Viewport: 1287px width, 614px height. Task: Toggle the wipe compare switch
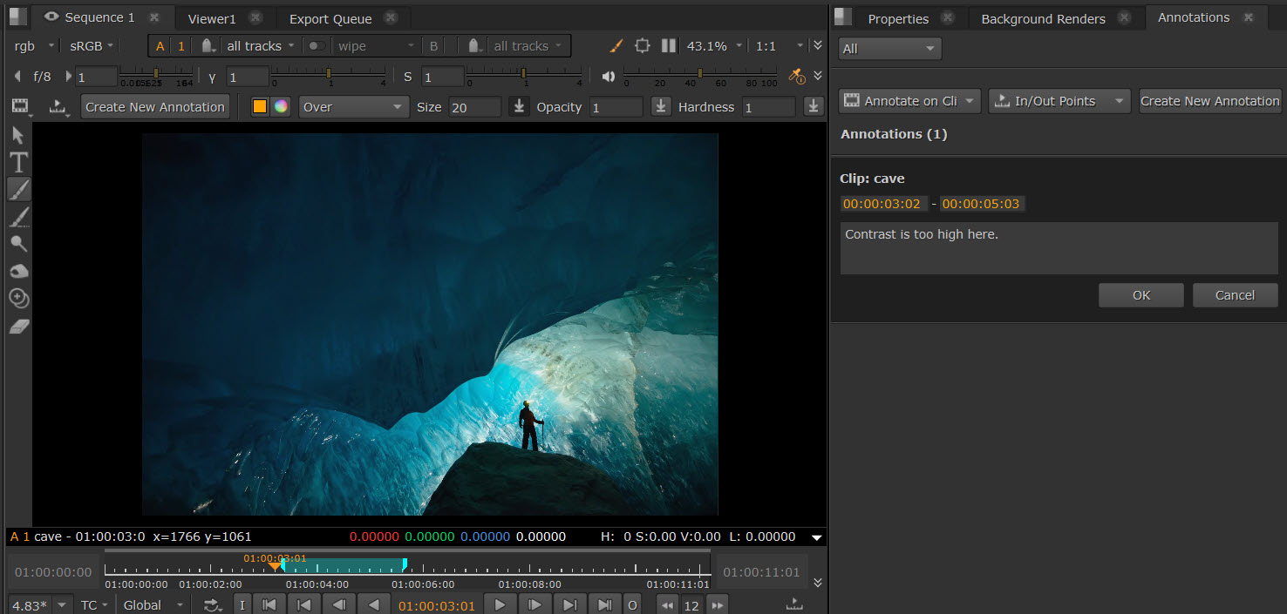[x=317, y=46]
